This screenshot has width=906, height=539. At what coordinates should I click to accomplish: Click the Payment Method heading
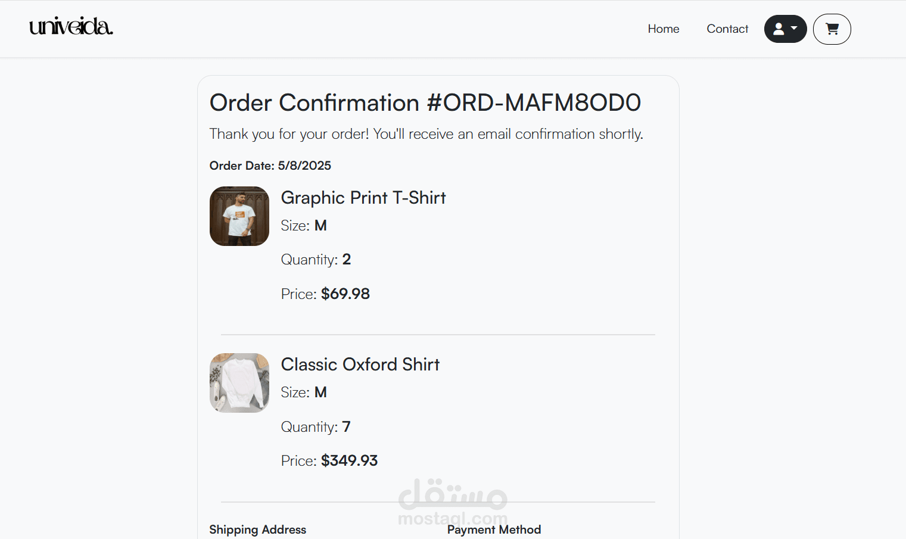(494, 529)
